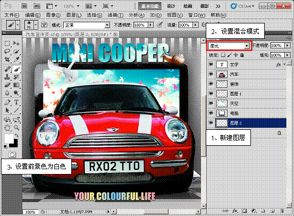The height and width of the screenshot is (216, 294).
Task: Select the History Brush tool
Action: tap(16, 77)
